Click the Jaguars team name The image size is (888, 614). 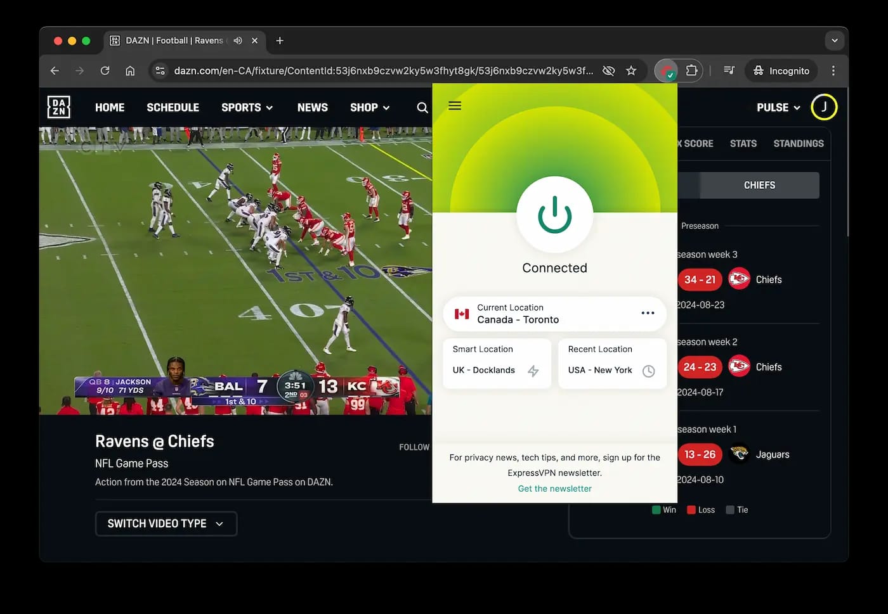click(x=773, y=454)
